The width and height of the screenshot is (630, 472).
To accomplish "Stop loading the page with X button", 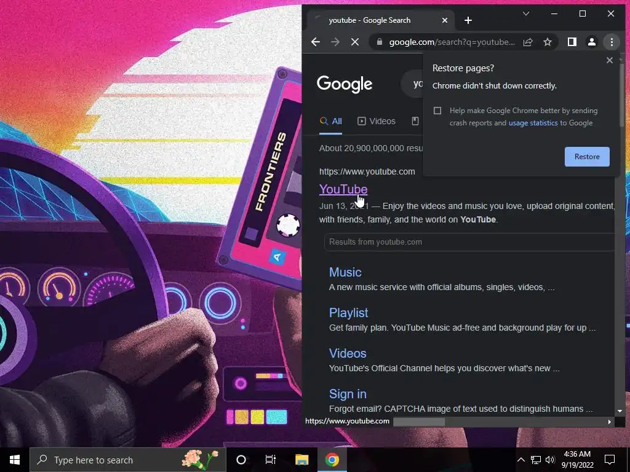I will (x=355, y=42).
